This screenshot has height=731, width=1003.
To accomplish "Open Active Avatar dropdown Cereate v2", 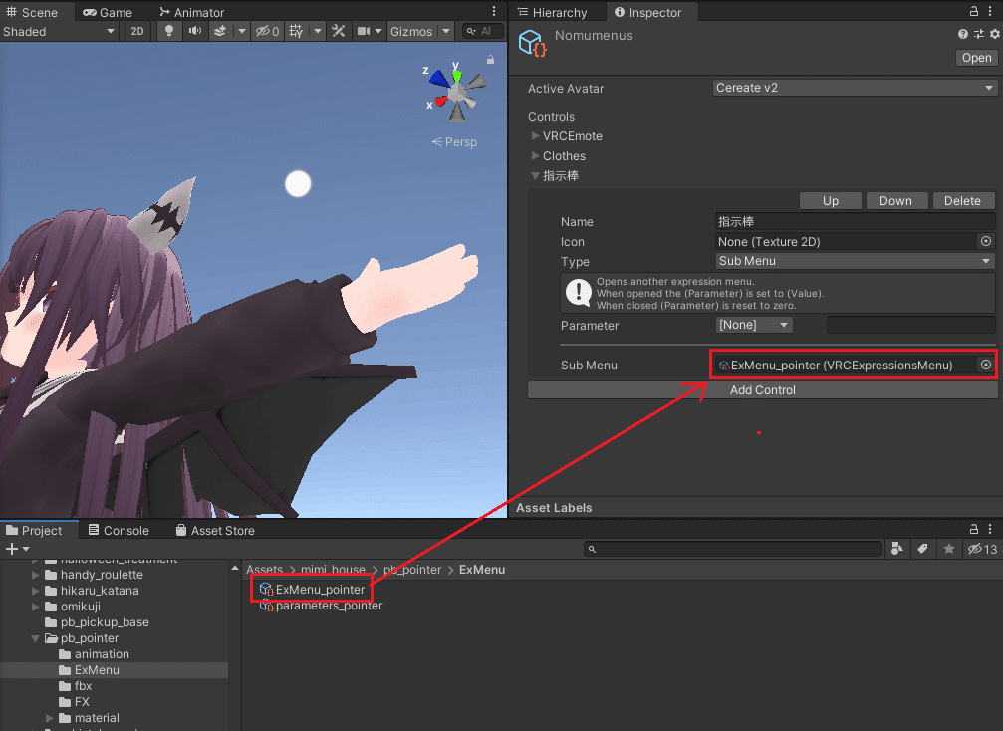I will [855, 88].
